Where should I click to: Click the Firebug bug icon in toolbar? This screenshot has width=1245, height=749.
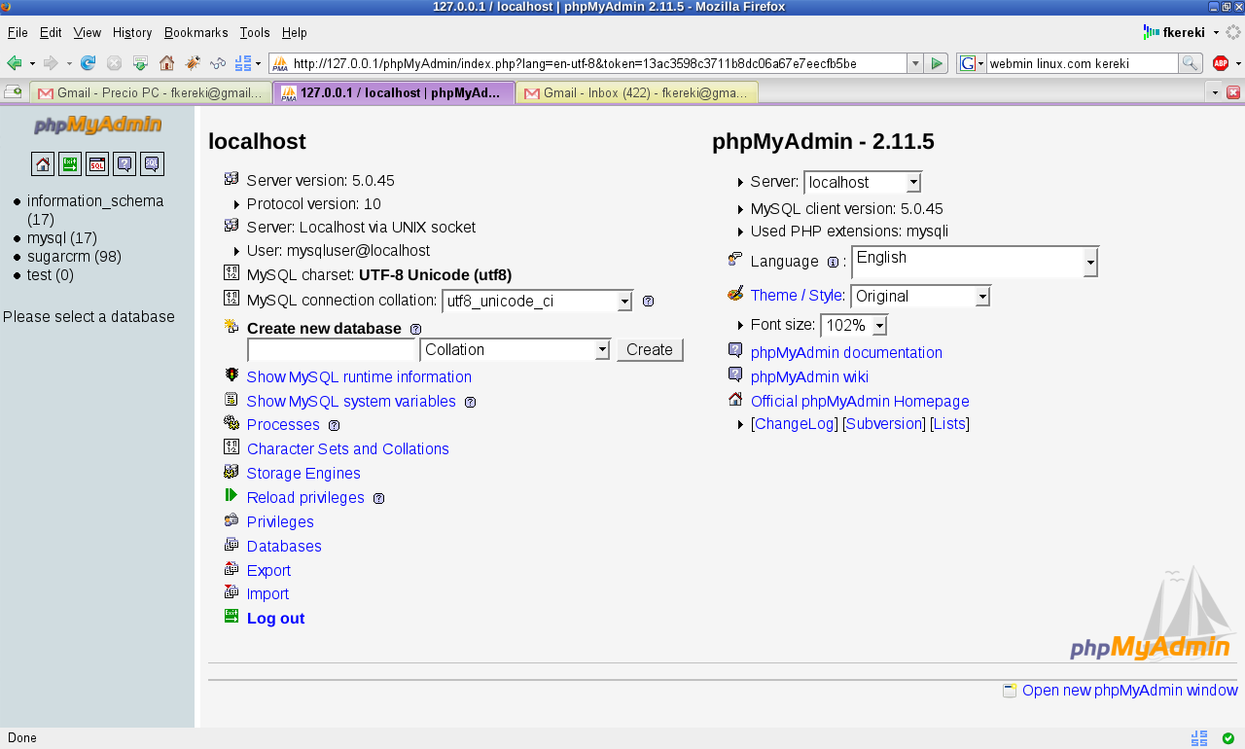point(193,63)
